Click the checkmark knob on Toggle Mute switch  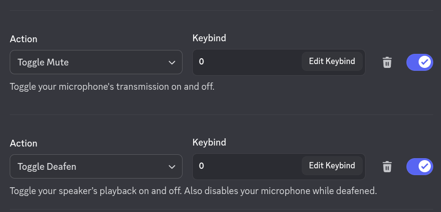click(x=424, y=62)
